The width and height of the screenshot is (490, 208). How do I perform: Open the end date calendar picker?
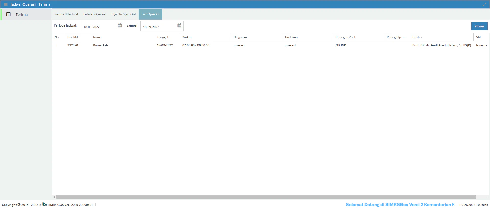tap(179, 25)
